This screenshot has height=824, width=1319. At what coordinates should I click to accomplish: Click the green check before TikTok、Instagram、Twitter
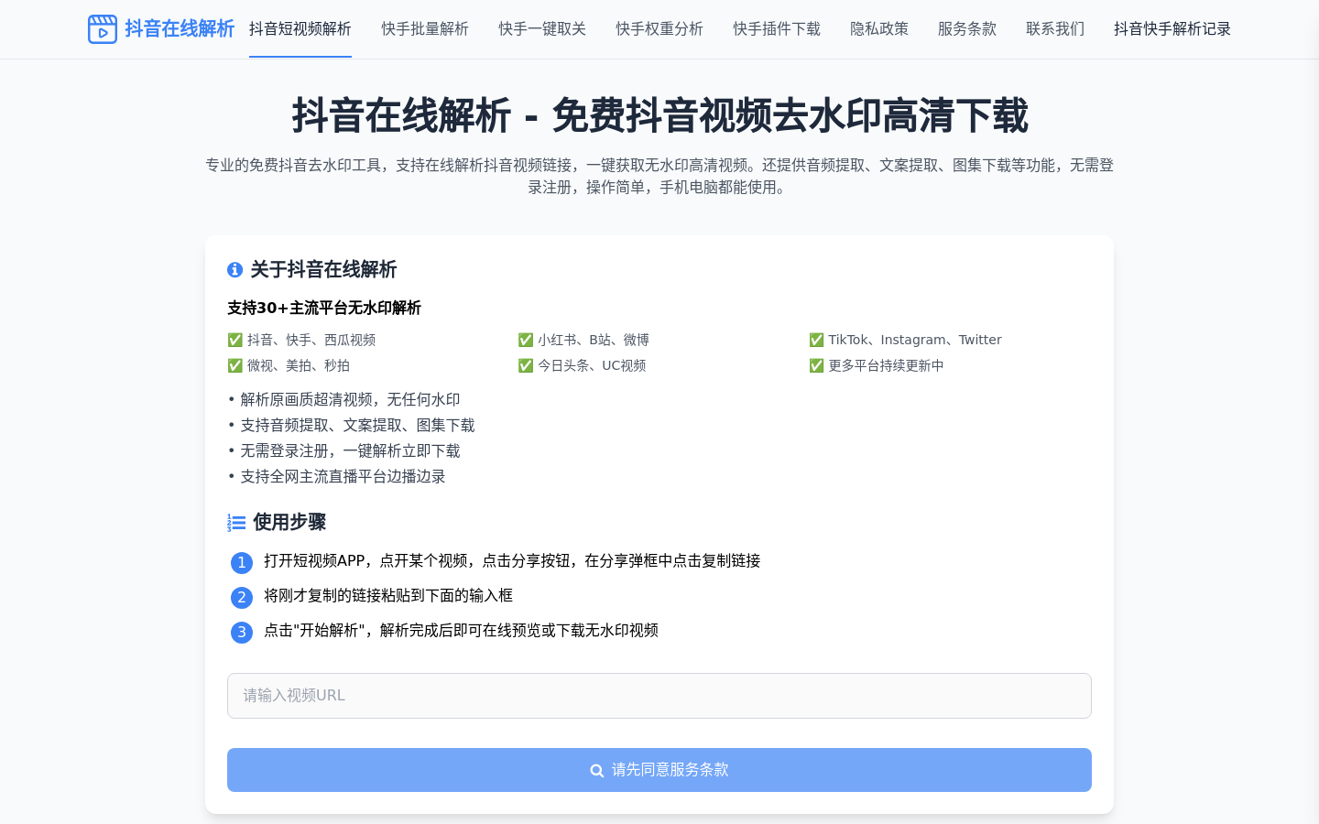816,340
